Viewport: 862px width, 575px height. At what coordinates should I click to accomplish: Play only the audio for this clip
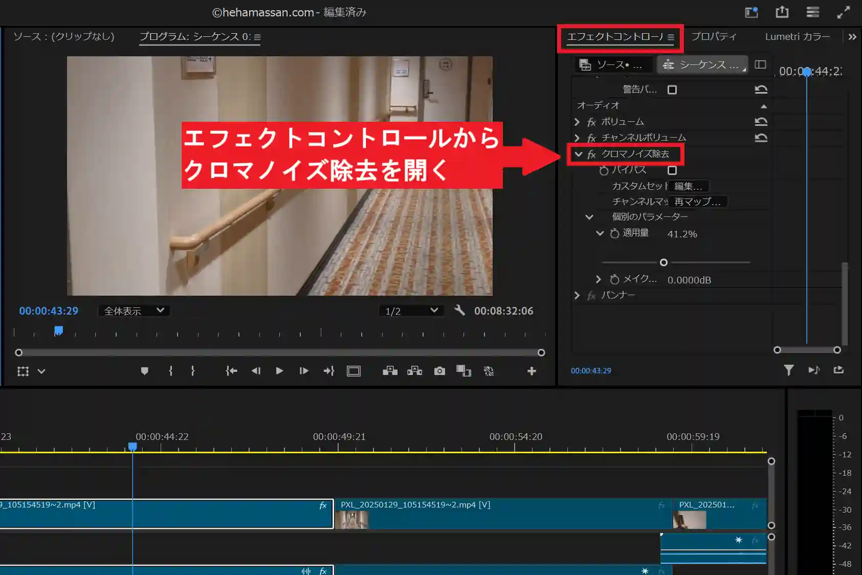[814, 370]
